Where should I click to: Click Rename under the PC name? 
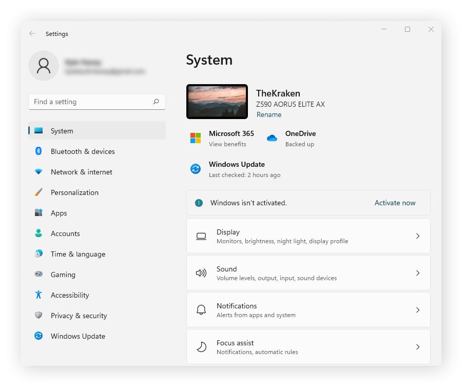(x=269, y=114)
